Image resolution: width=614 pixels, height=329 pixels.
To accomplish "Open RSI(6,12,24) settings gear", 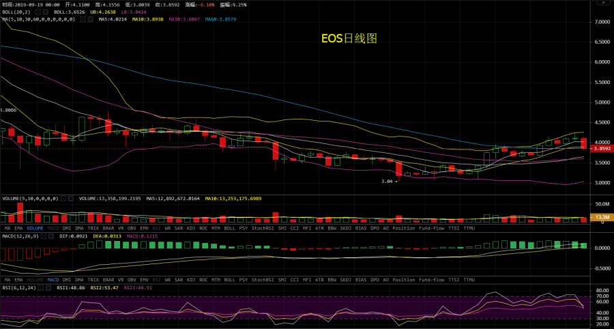I will coord(41,287).
